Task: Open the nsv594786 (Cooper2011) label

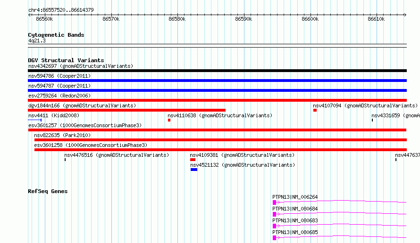Action: click(x=59, y=76)
